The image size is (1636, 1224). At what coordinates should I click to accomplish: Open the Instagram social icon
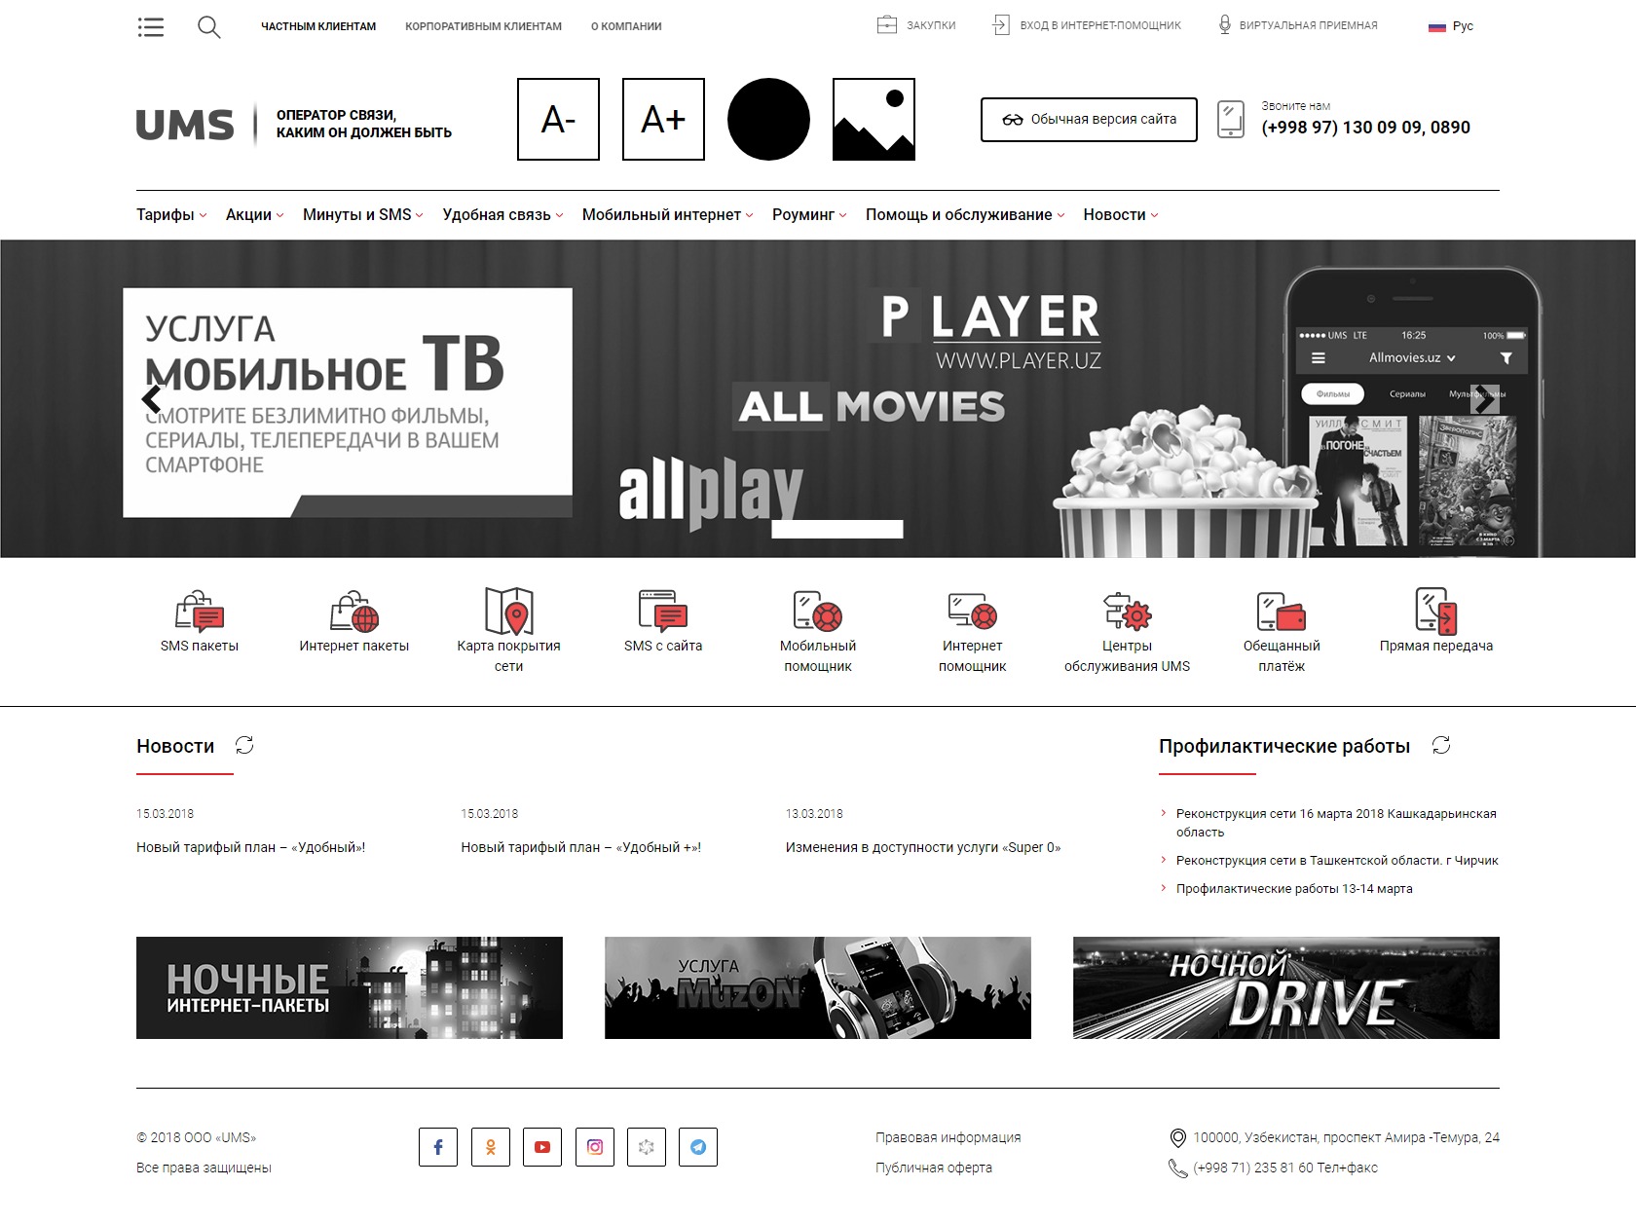(x=595, y=1147)
